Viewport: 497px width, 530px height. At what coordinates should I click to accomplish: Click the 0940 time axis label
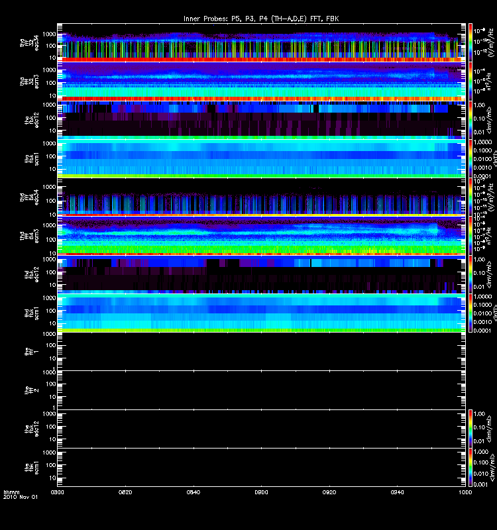tap(397, 492)
